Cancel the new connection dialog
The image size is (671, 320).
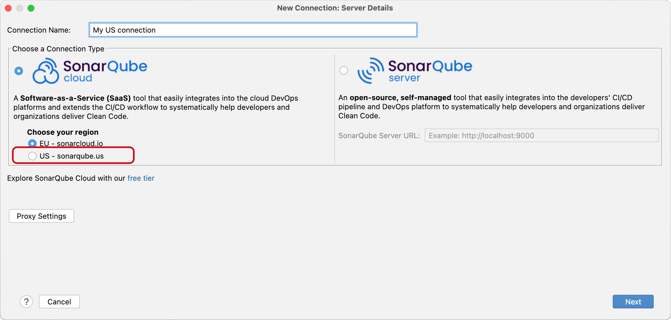click(59, 302)
